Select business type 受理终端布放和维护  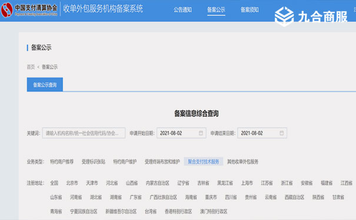[x=162, y=161]
